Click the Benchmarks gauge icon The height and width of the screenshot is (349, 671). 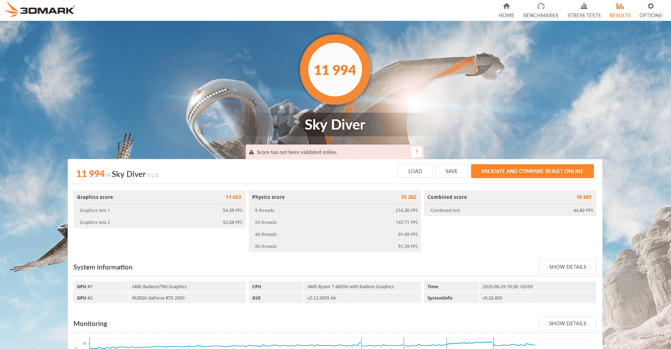point(540,6)
